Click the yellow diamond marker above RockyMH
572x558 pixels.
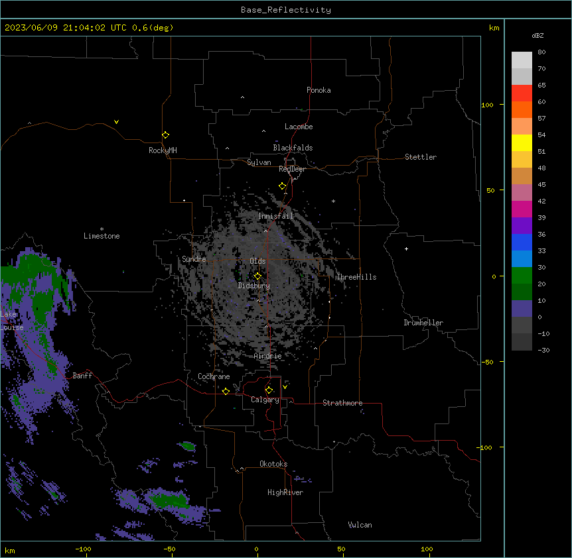[x=165, y=135]
